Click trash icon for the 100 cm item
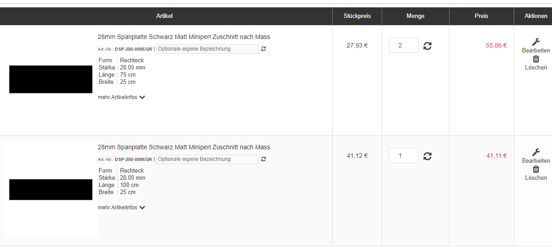552x247 pixels. tap(536, 169)
